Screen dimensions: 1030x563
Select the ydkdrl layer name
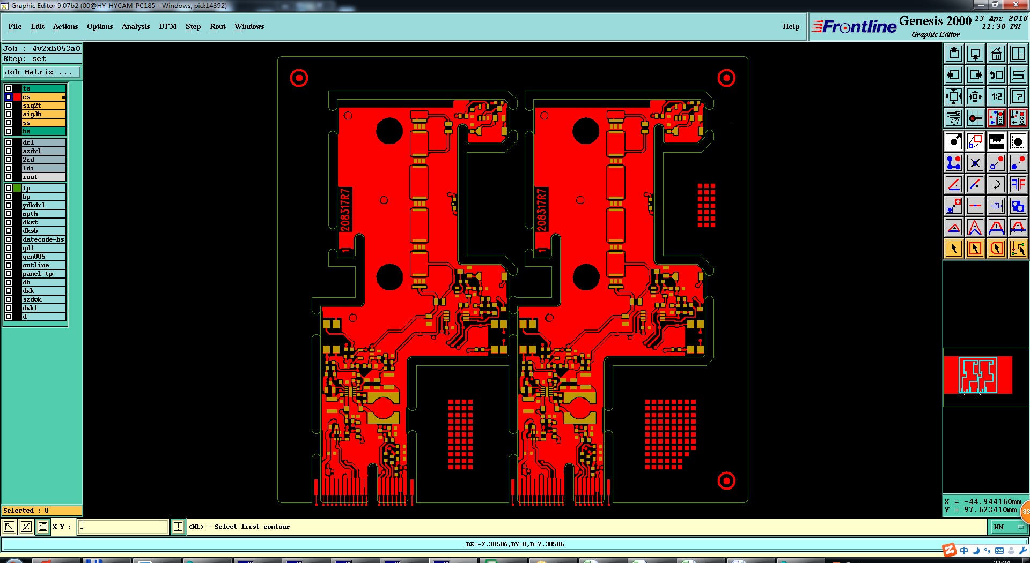[43, 205]
